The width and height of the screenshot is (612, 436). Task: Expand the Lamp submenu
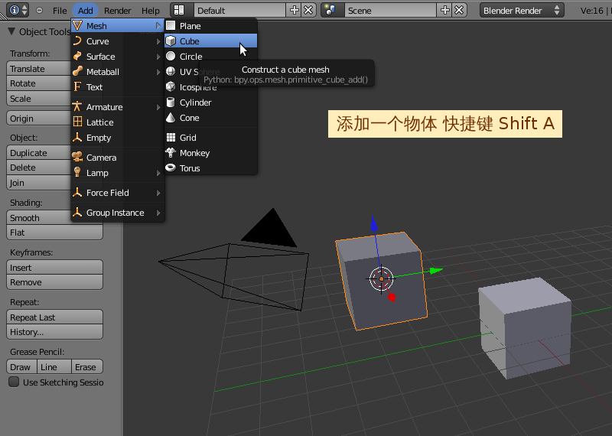point(118,173)
